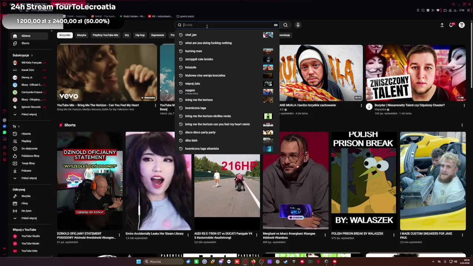Start voice search with microphone icon
This screenshot has width=473, height=266.
point(298,25)
